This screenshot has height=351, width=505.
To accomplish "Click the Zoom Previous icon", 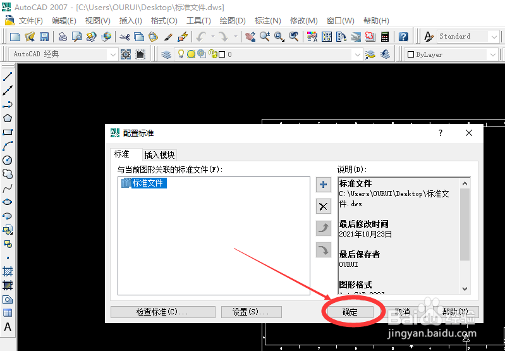I will (293, 37).
